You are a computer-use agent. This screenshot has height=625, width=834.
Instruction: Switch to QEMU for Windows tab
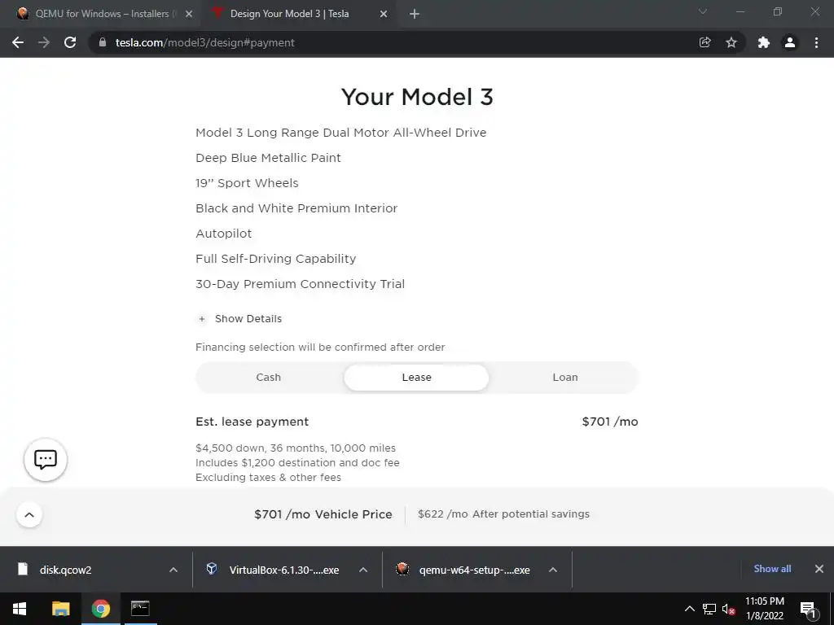pyautogui.click(x=101, y=14)
